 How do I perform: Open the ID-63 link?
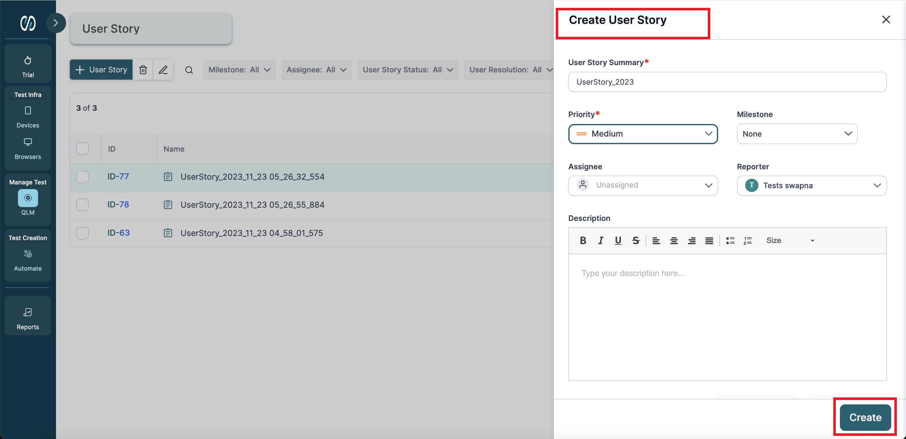(119, 233)
